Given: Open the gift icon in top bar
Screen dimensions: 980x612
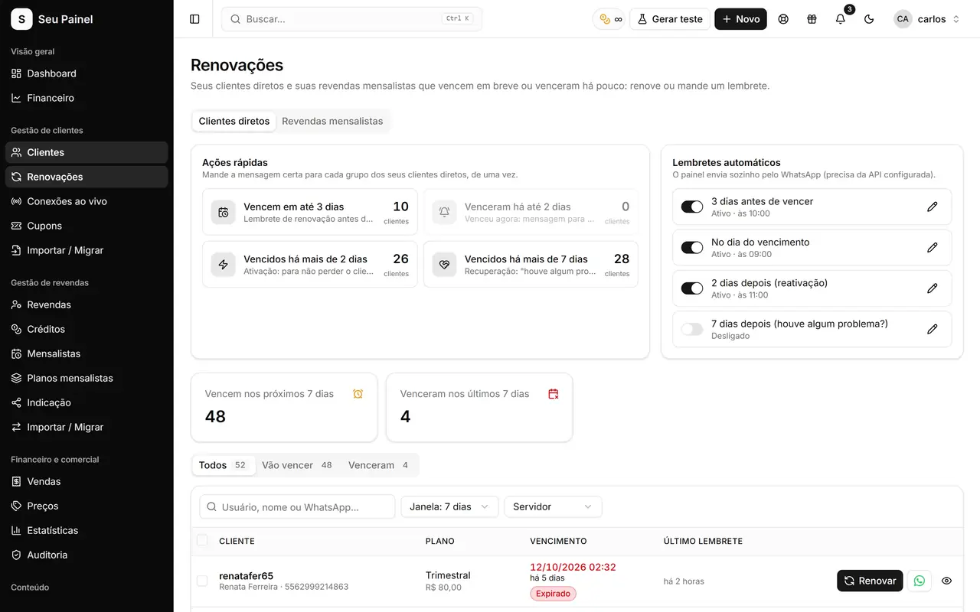Looking at the screenshot, I should point(812,19).
